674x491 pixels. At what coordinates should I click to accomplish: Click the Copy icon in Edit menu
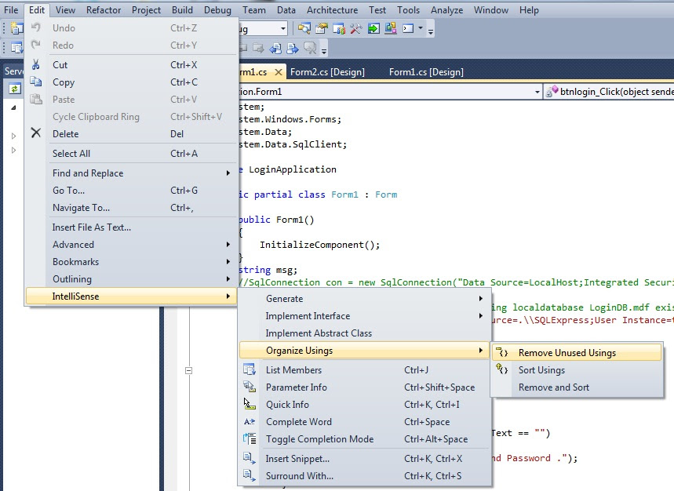click(x=35, y=82)
